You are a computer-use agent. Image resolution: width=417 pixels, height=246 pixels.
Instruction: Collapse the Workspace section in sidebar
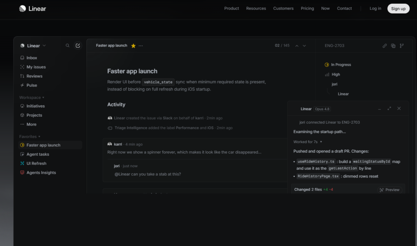(32, 98)
